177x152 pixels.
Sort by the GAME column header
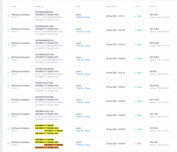(x=13, y=6)
